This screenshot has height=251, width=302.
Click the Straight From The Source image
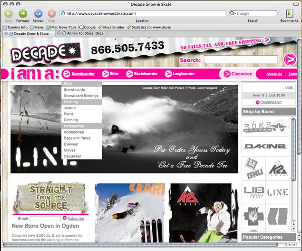50,198
